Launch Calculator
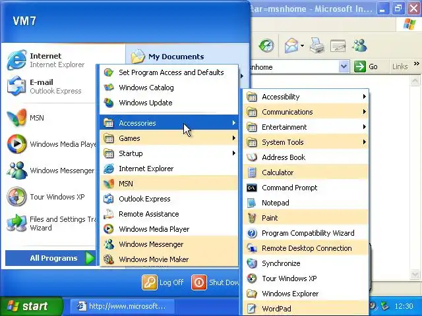The height and width of the screenshot is (316, 422). [x=305, y=172]
